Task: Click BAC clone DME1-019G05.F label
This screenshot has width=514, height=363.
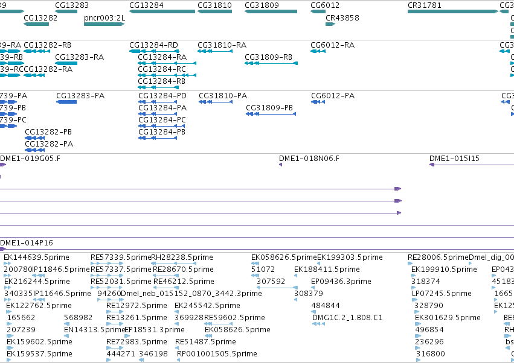Action: pos(30,159)
